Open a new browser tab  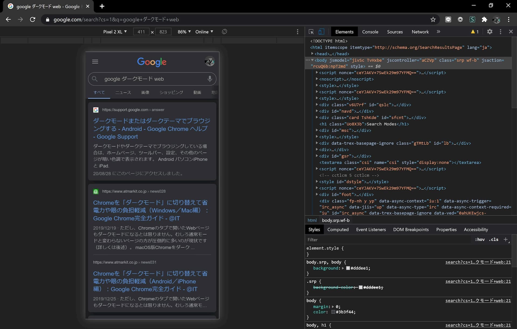pos(102,6)
